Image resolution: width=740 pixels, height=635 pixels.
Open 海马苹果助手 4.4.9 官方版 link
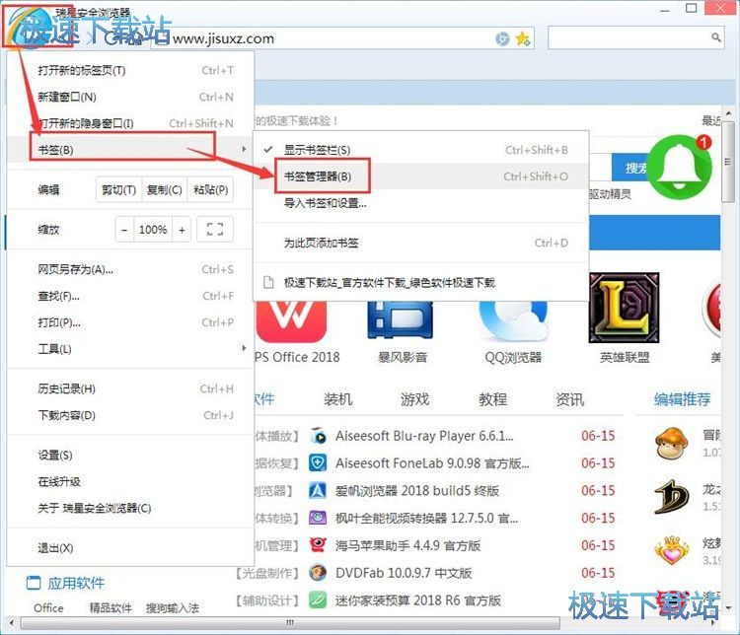click(407, 545)
